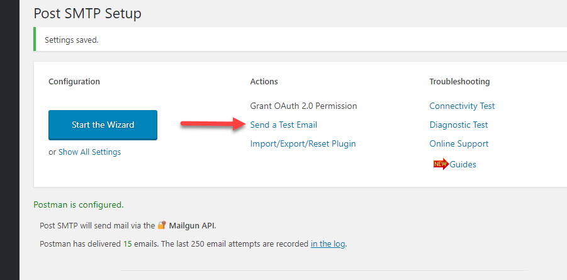Viewport: 567px width, 280px height.
Task: Click the Start the Wizard button
Action: point(103,125)
